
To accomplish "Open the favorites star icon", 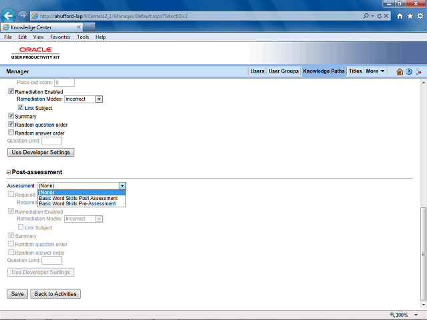I will click(410, 16).
